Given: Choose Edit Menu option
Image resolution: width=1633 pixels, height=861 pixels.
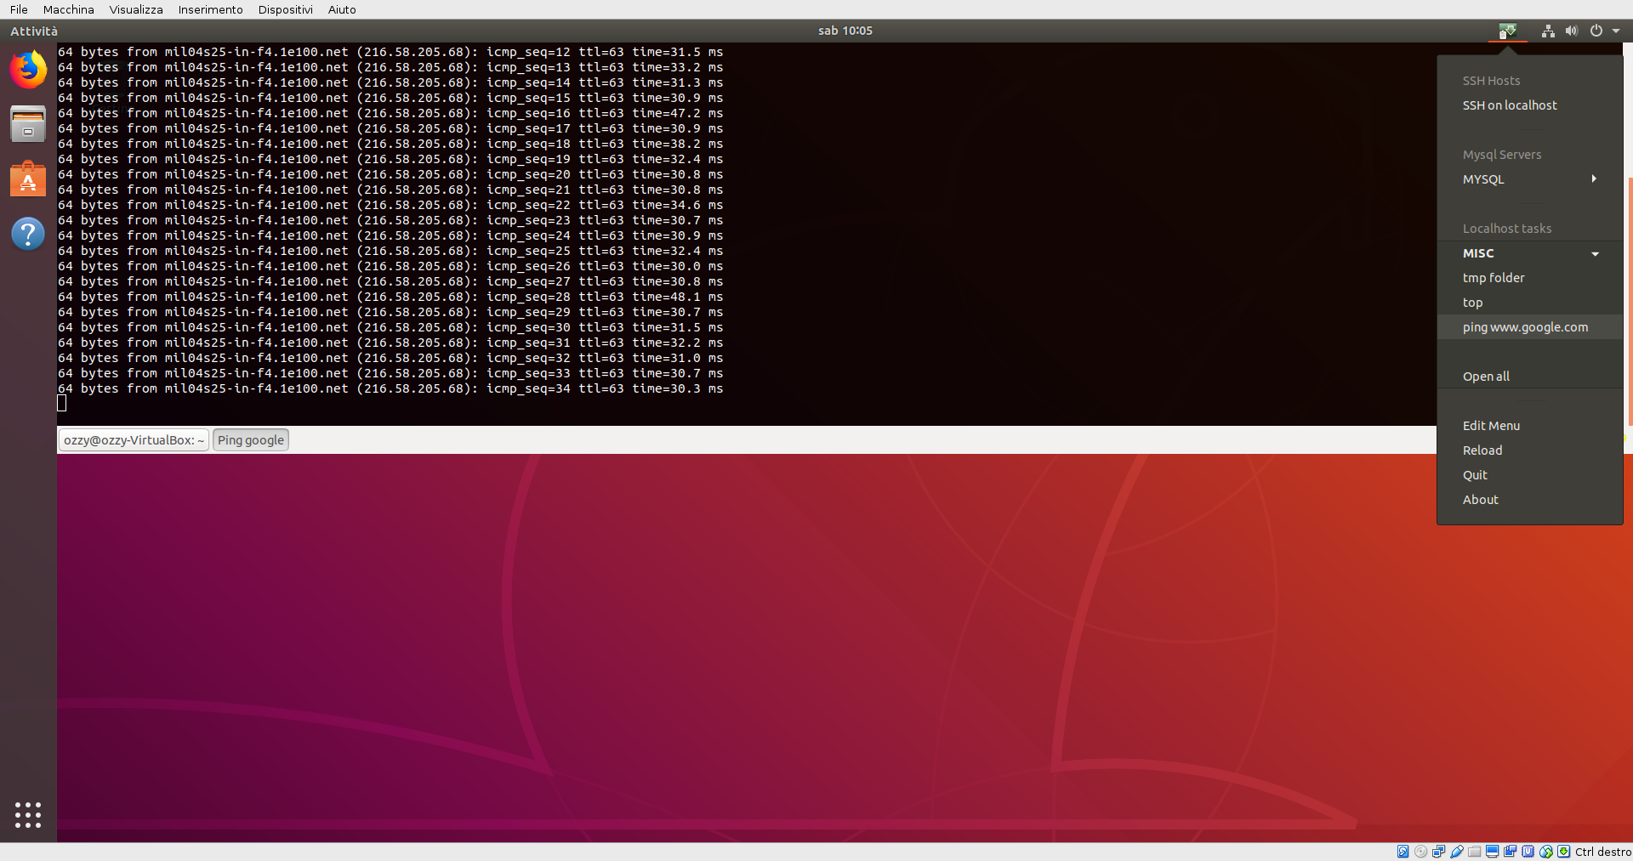Looking at the screenshot, I should pos(1530,426).
